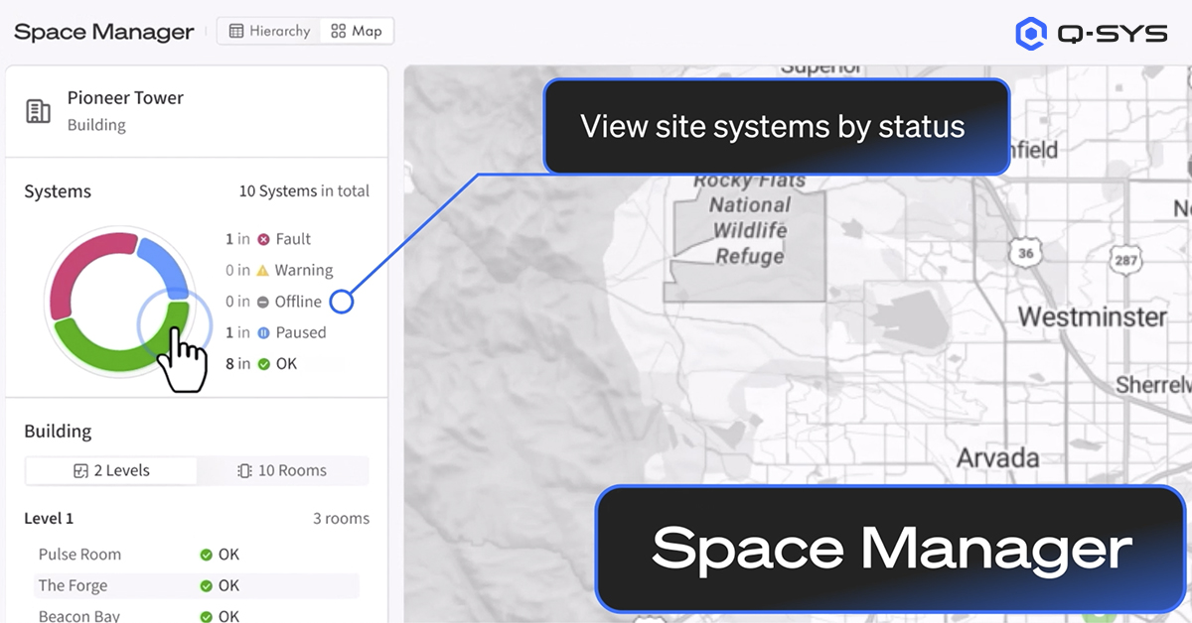Image resolution: width=1192 pixels, height=623 pixels.
Task: Click the red Fault status icon
Action: tap(263, 239)
